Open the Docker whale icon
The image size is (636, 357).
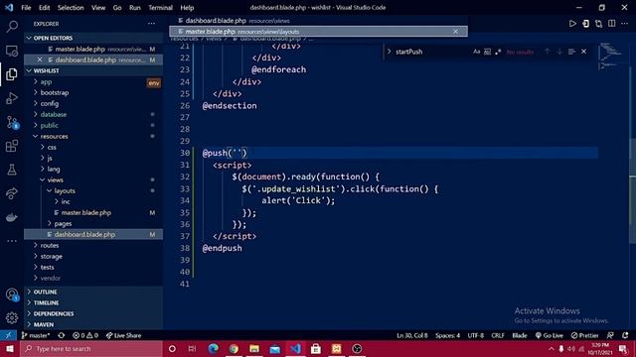[x=12, y=217]
